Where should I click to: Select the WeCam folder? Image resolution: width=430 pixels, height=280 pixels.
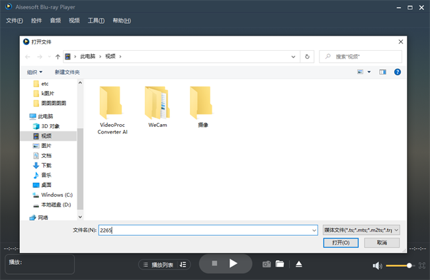pyautogui.click(x=157, y=107)
